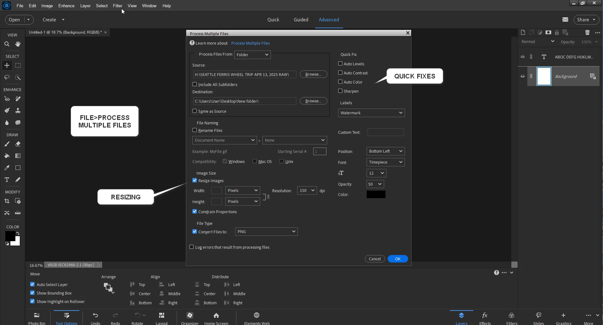
Task: Open Watermark labels dropdown
Action: point(371,113)
